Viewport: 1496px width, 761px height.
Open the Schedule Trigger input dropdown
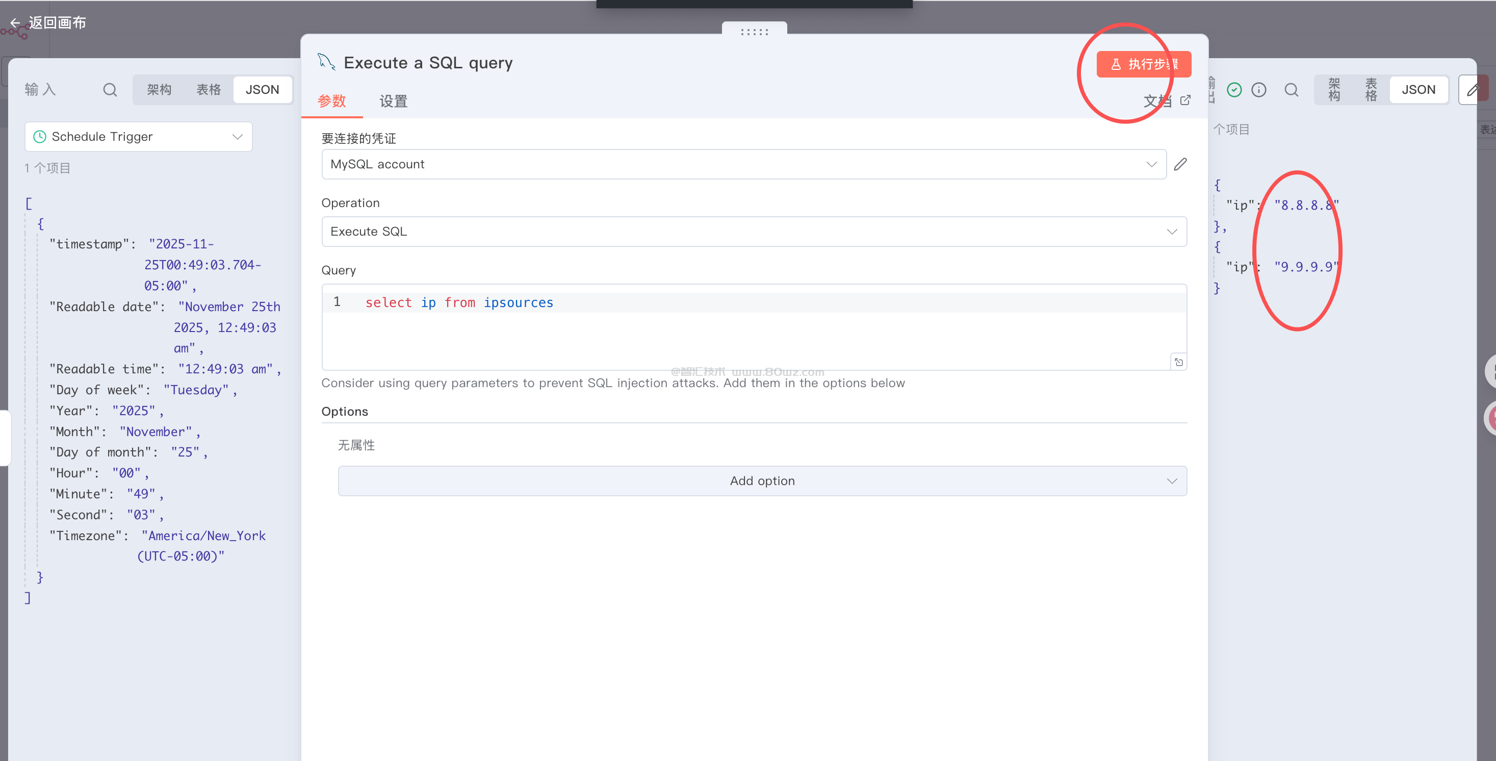[x=138, y=137]
